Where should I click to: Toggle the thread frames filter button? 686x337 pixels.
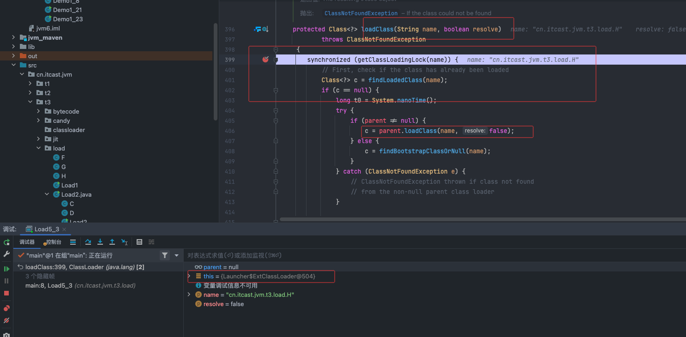165,255
